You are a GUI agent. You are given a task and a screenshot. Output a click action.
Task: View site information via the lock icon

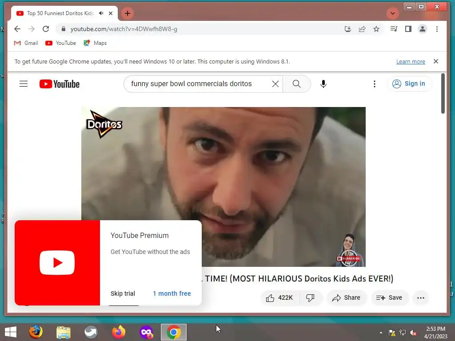pyautogui.click(x=64, y=29)
